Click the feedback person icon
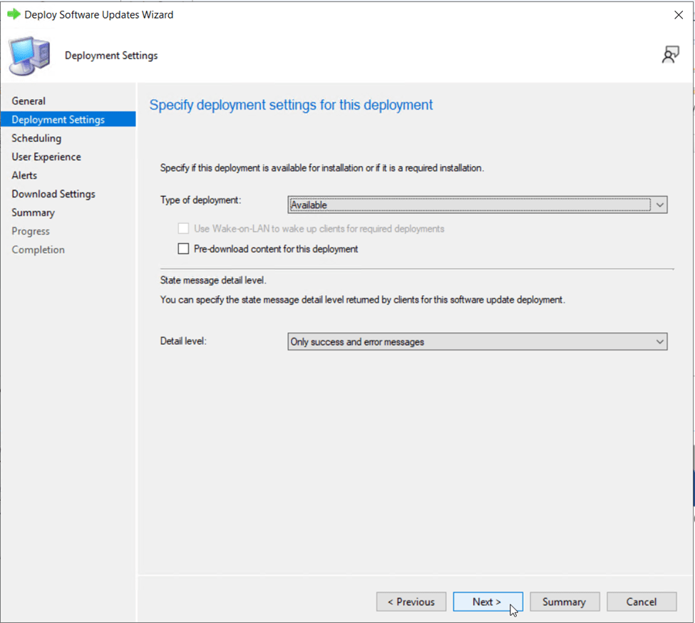The image size is (695, 623). point(670,55)
